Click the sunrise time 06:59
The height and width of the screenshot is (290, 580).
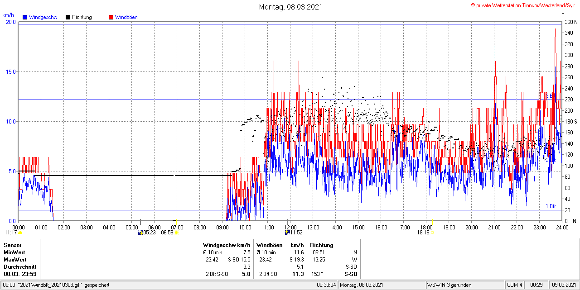click(x=168, y=233)
